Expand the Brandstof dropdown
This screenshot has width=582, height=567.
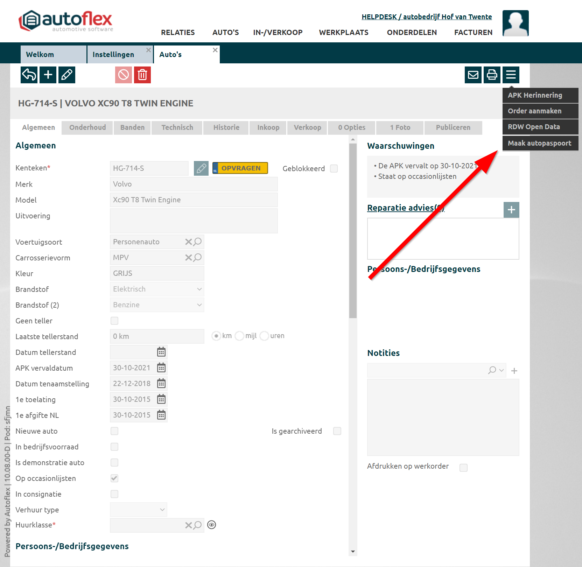[157, 289]
